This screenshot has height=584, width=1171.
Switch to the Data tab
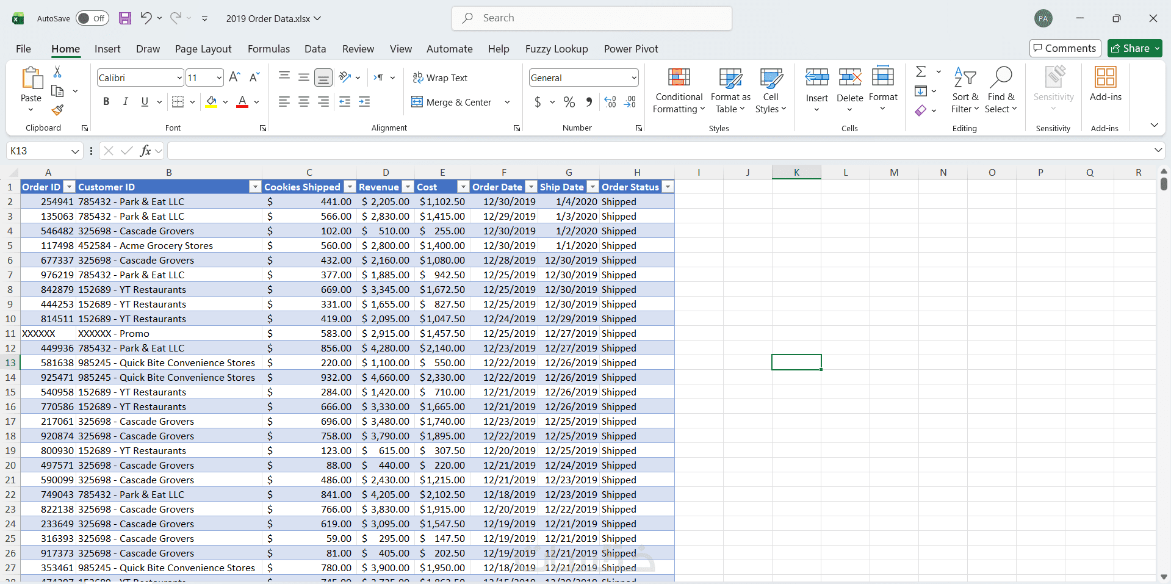coord(315,49)
